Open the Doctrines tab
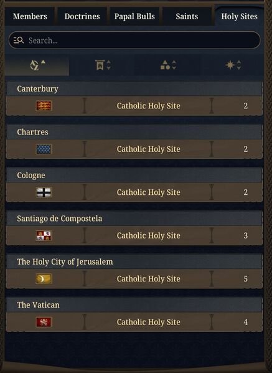The image size is (272, 373). [82, 16]
